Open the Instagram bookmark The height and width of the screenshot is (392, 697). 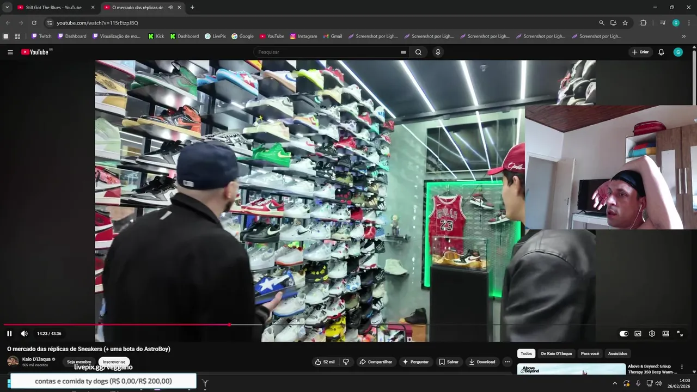click(x=303, y=36)
